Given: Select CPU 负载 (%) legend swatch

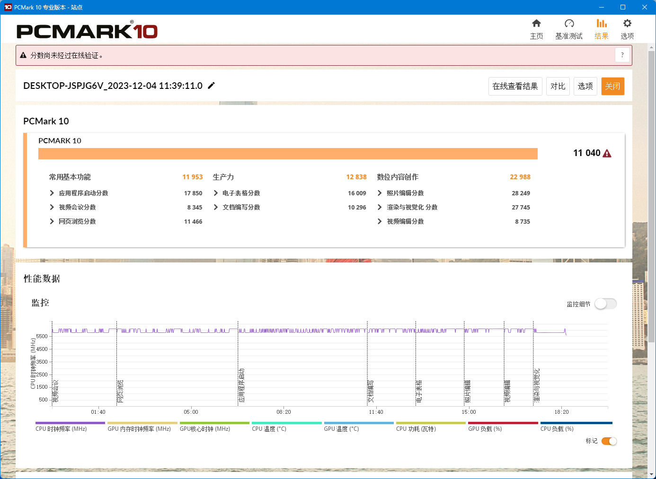Looking at the screenshot, I should [576, 423].
